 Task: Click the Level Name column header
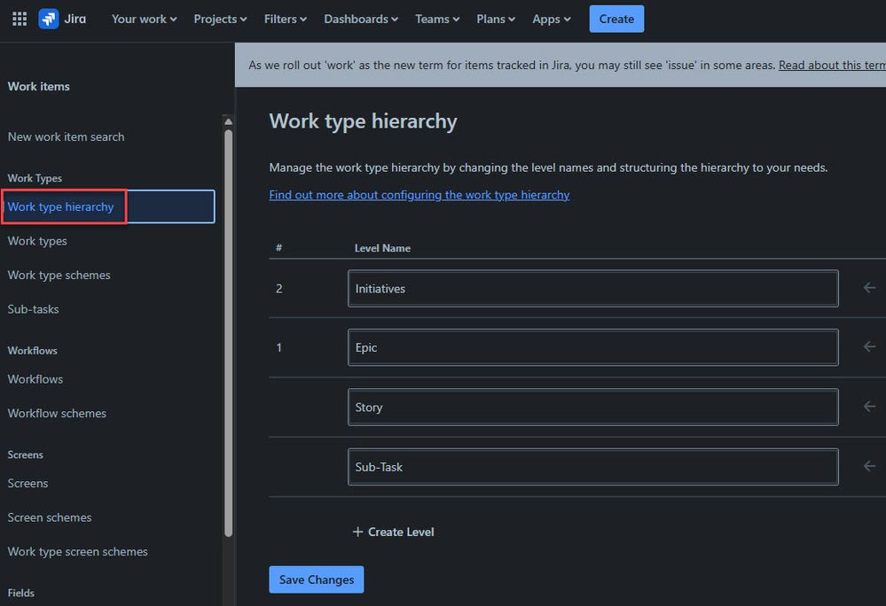(382, 248)
